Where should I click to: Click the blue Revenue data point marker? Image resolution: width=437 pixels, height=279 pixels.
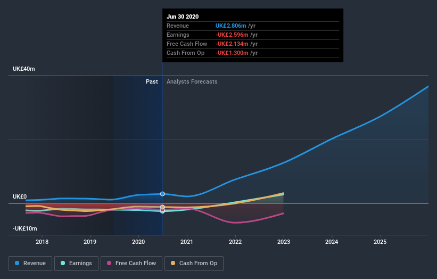click(x=162, y=194)
